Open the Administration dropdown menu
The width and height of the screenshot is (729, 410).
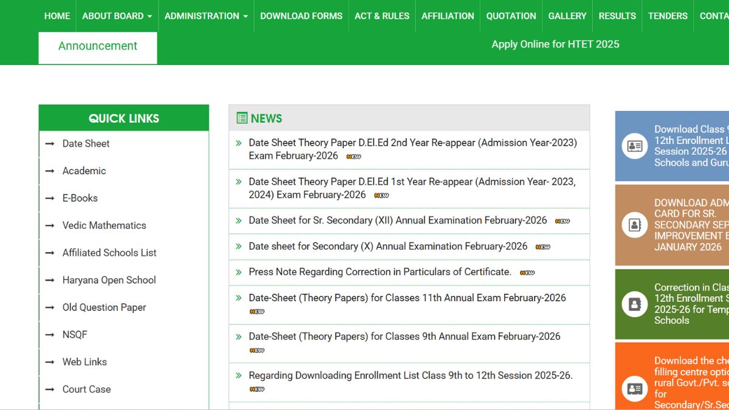tap(206, 16)
